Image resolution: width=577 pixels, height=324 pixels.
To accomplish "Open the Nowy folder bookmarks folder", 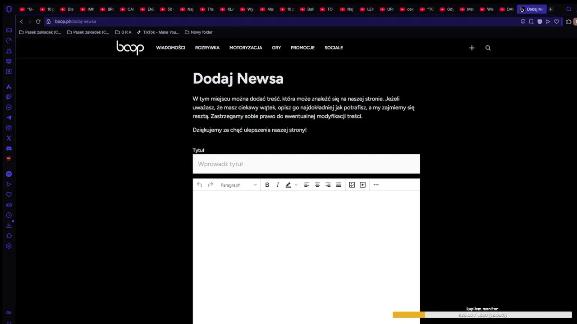I will pos(198,32).
